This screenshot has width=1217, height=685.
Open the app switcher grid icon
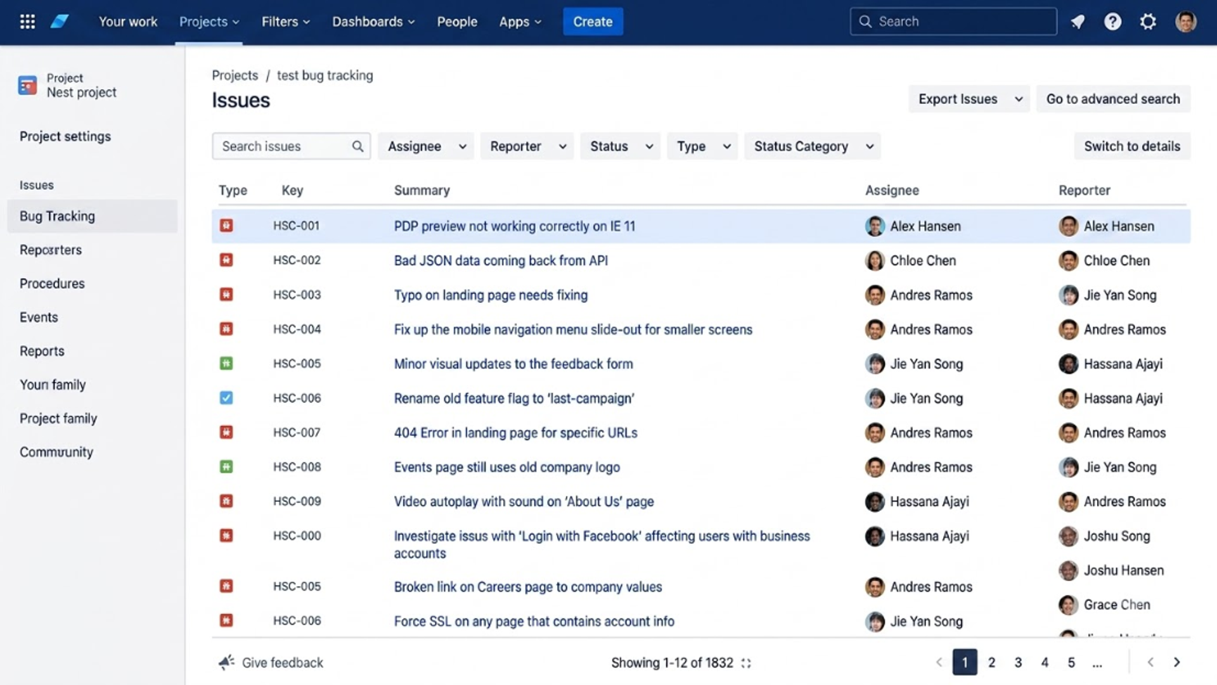27,22
